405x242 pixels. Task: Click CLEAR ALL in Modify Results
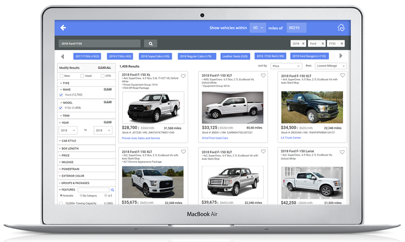point(104,68)
